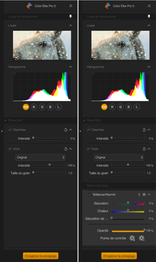Viewport: 156px width, 262px height.
Task: Remove the Brilliance/Warmth filter with the X icon
Action: [x=144, y=194]
